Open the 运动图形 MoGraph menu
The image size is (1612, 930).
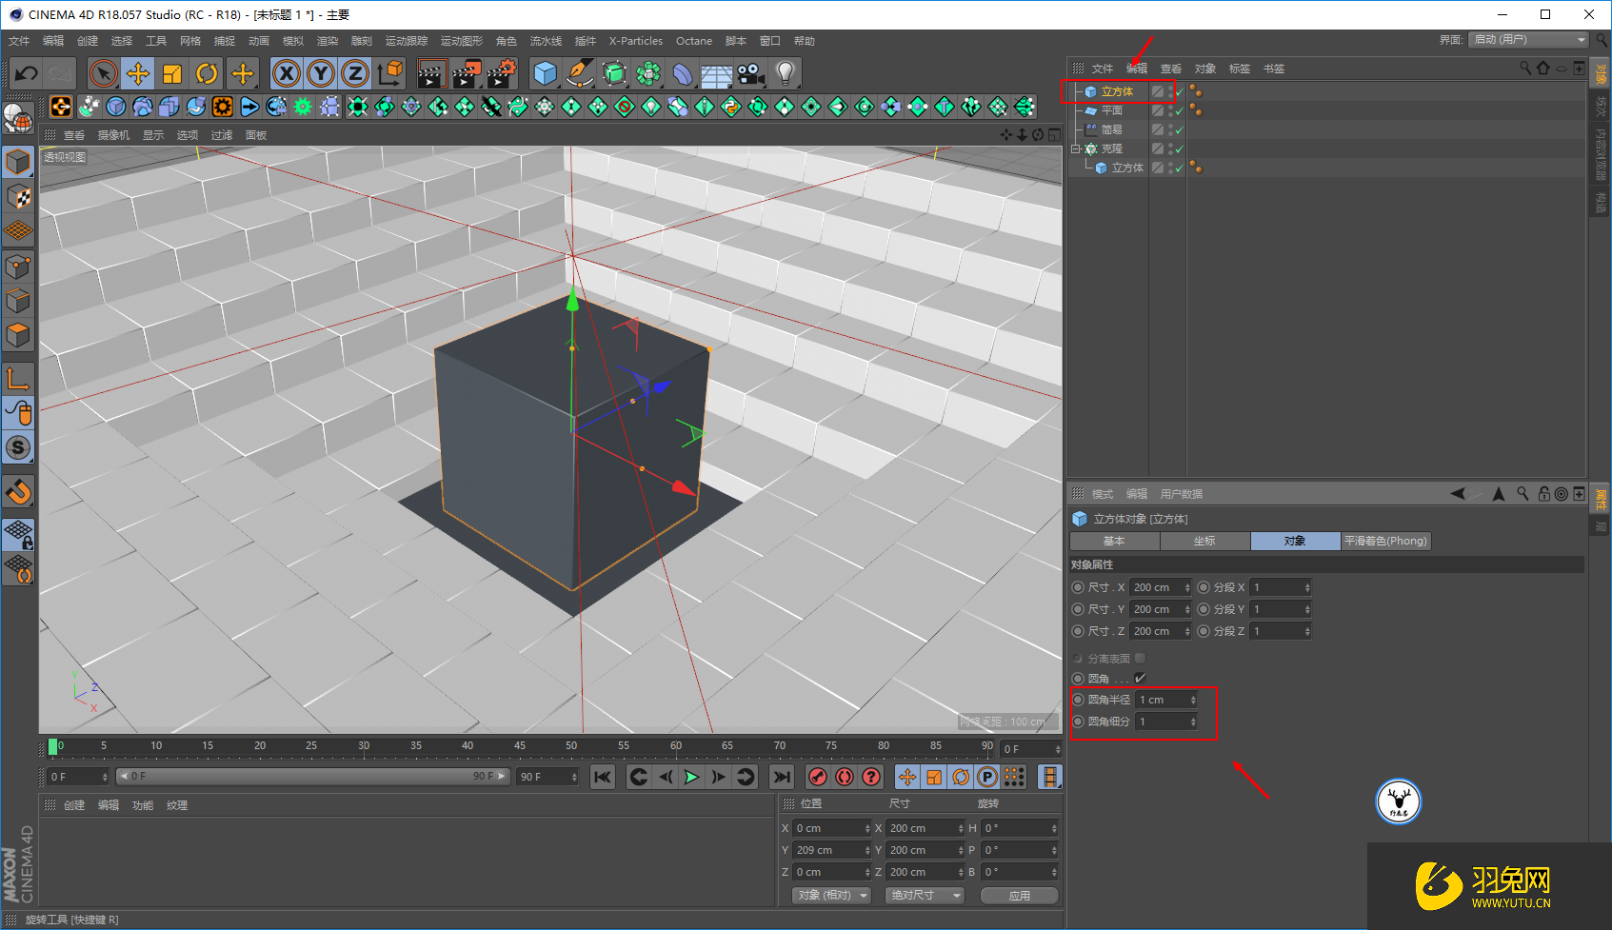(x=462, y=41)
